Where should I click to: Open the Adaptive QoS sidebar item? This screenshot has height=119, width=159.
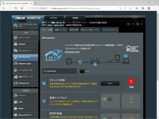[25, 64]
